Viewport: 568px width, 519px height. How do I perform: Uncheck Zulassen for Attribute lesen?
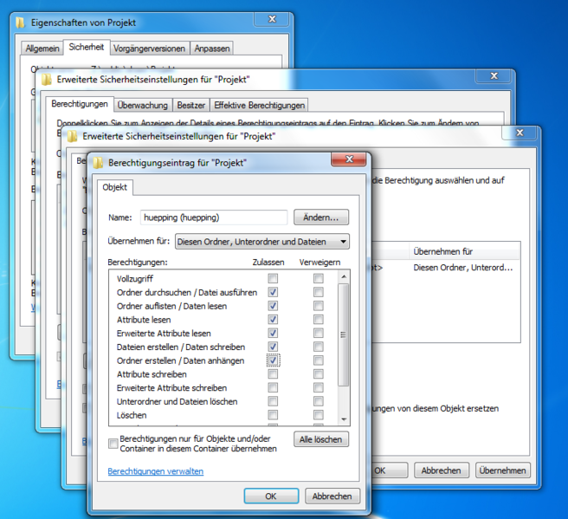pos(273,320)
